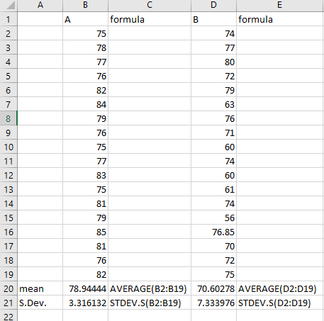Screen dimensions: 324x321
Task: Select value 78 in row 3
Action: [x=85, y=47]
